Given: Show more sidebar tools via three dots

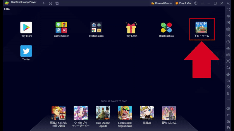Looking at the screenshot, I should click(x=228, y=100).
